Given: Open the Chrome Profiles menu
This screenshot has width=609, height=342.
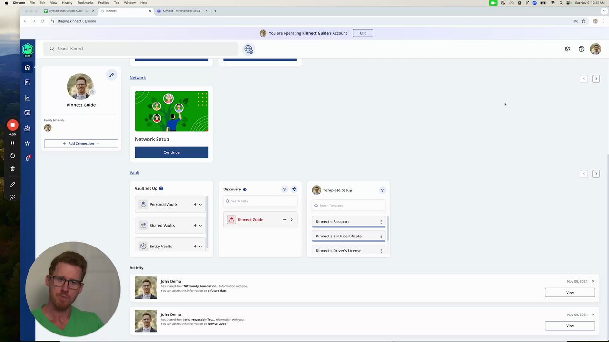Looking at the screenshot, I should coord(104,3).
